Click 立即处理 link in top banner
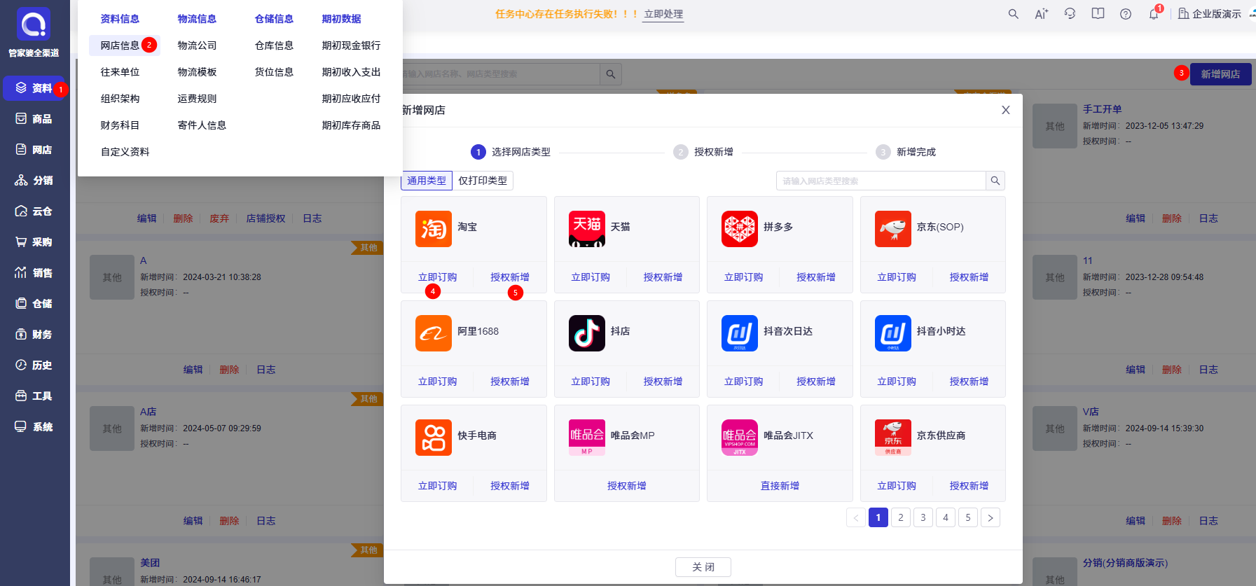This screenshot has height=586, width=1256. (663, 14)
